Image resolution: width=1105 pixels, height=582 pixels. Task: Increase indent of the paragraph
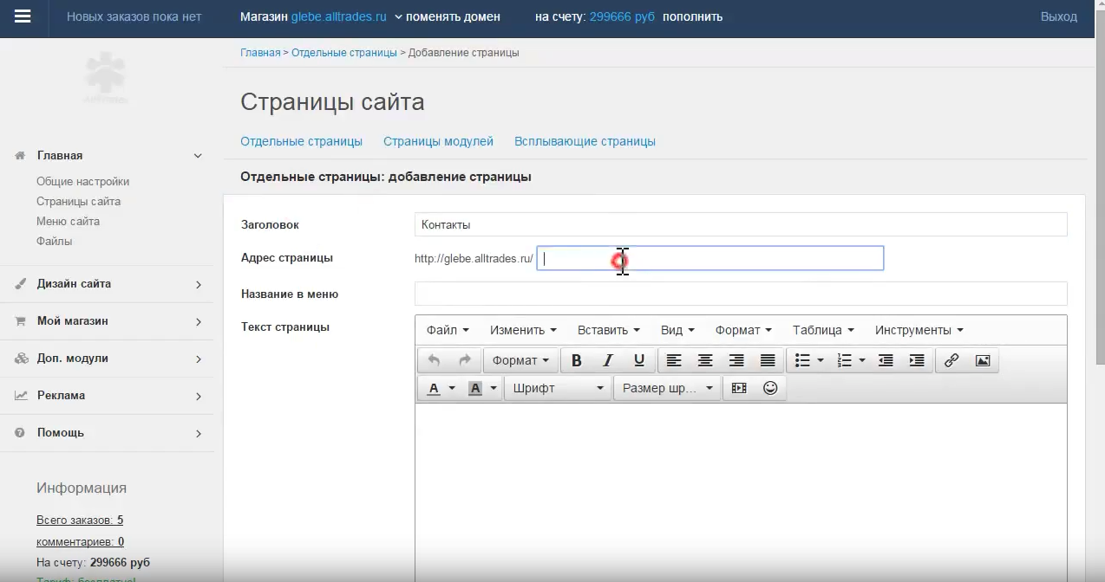(x=917, y=361)
